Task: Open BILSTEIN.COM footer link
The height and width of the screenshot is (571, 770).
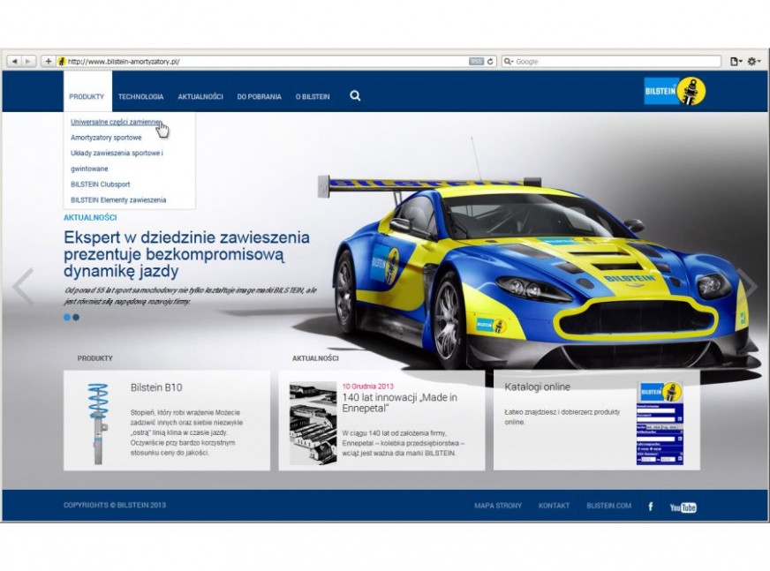Action: tap(608, 505)
